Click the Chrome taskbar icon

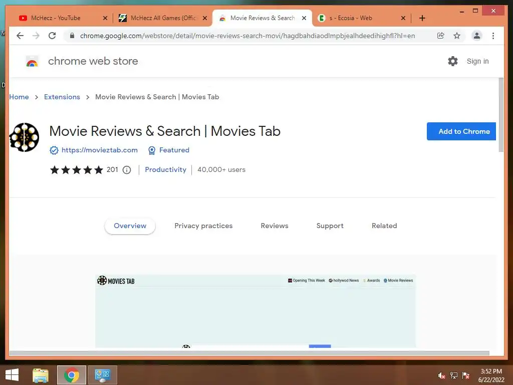pos(71,375)
